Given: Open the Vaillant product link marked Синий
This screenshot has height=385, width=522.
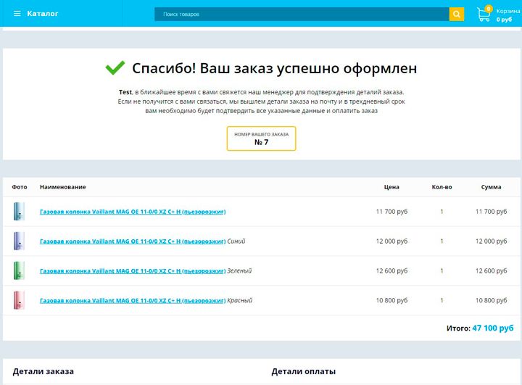Looking at the screenshot, I should click(133, 241).
